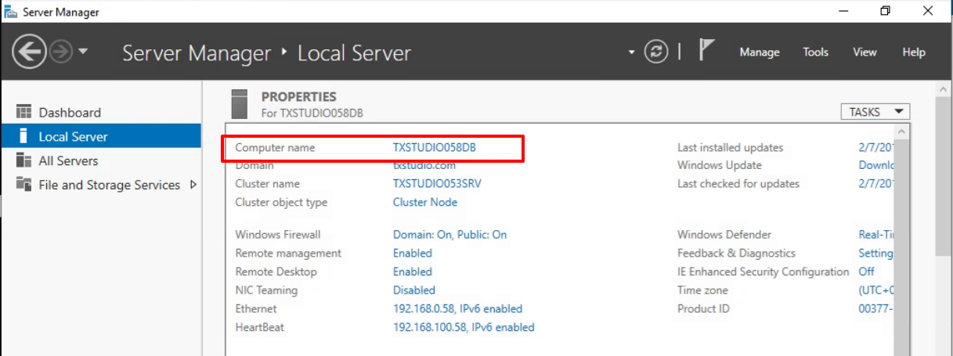Open the notifications flag
The image size is (953, 356).
(706, 52)
